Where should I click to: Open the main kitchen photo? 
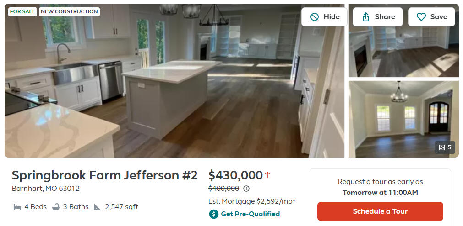(174, 81)
